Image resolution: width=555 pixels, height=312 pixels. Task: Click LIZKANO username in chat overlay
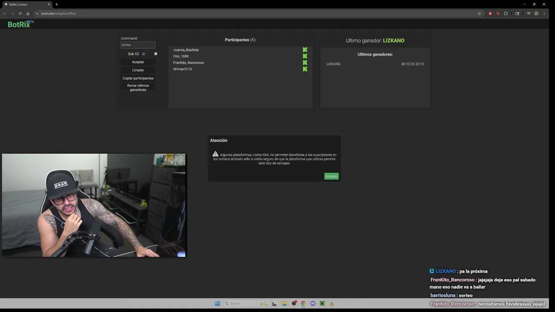[x=446, y=271]
